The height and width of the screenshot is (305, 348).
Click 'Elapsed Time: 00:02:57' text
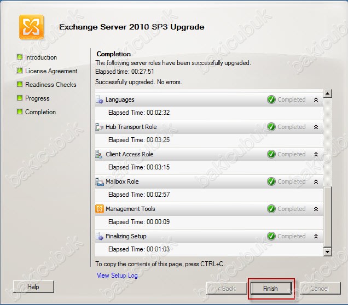[139, 195]
